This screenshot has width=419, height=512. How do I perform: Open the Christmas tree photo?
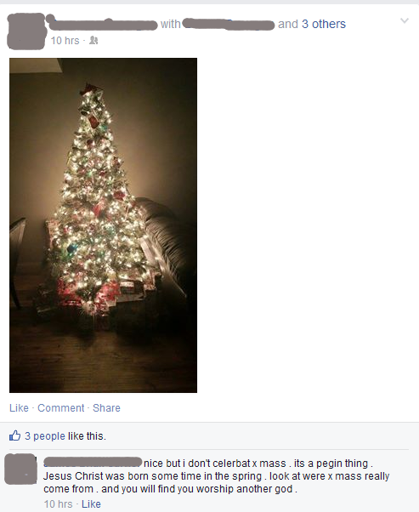[103, 225]
